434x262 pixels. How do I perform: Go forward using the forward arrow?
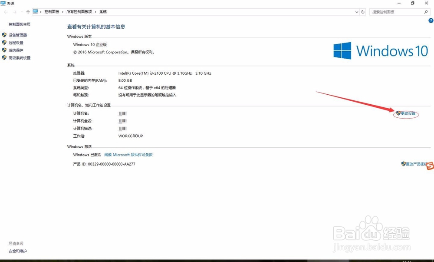15,12
